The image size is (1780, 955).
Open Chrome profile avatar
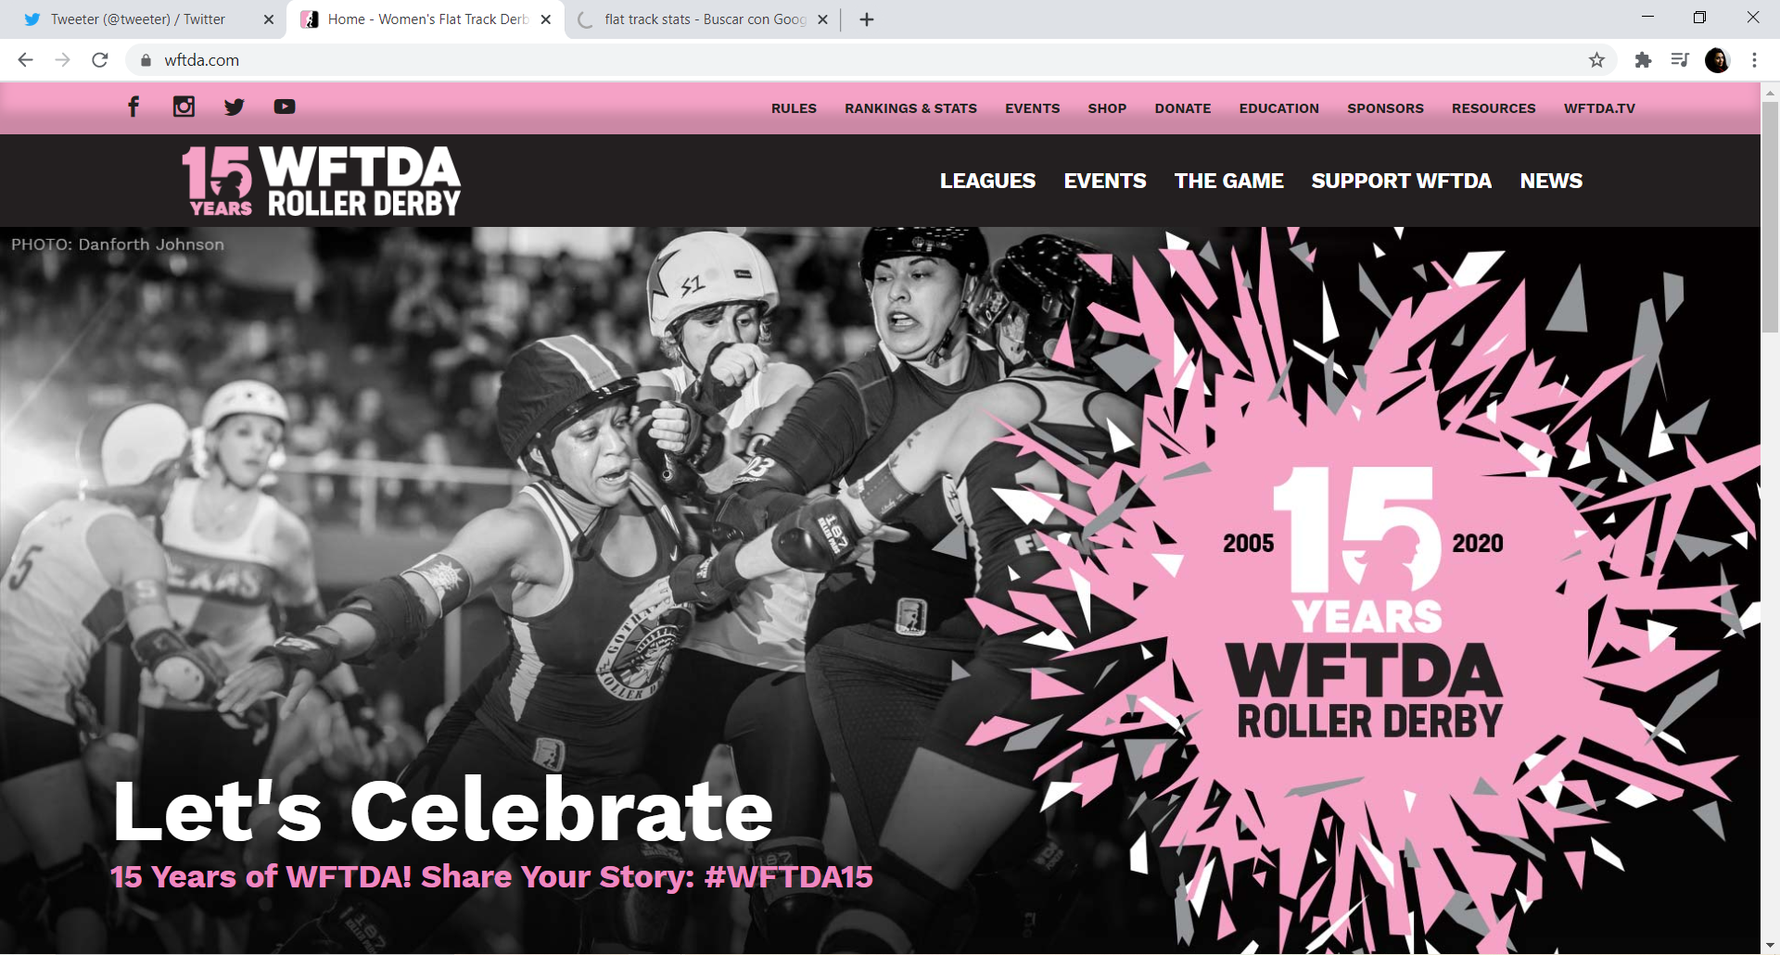coord(1717,60)
